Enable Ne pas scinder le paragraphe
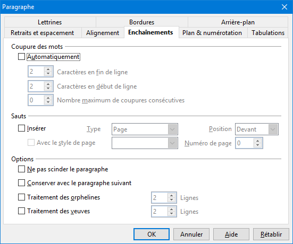The image size is (293, 244). pyautogui.click(x=21, y=169)
